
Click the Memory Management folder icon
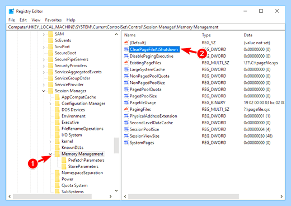[57, 154]
